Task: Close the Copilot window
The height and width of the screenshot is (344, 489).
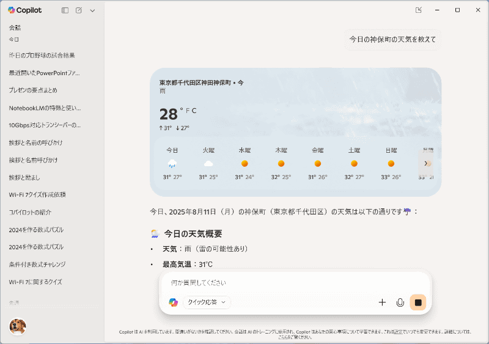Action: pyautogui.click(x=478, y=10)
